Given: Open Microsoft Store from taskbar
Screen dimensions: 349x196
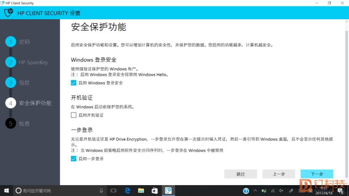Looking at the screenshot, I should coord(154,191).
